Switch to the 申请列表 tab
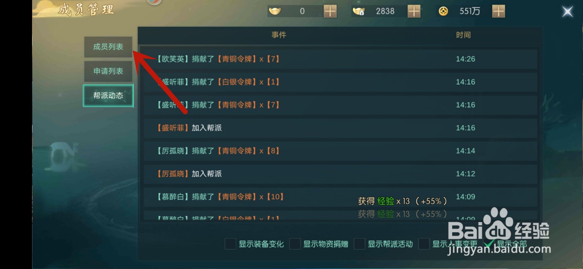Screen dimensions: 583x269 (108, 71)
